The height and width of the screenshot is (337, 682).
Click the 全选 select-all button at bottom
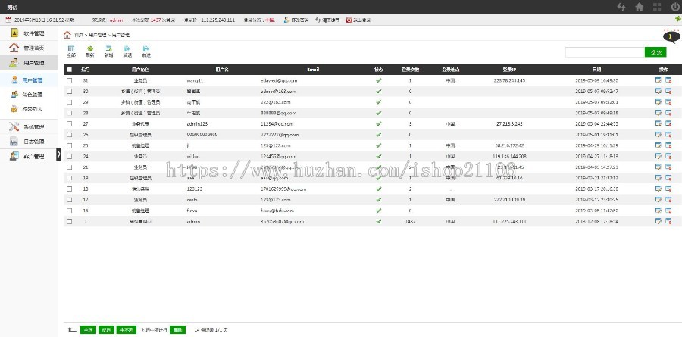coord(89,329)
